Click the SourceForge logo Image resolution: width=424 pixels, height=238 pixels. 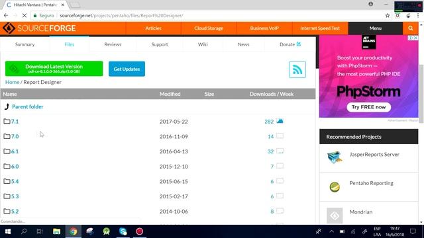39,28
